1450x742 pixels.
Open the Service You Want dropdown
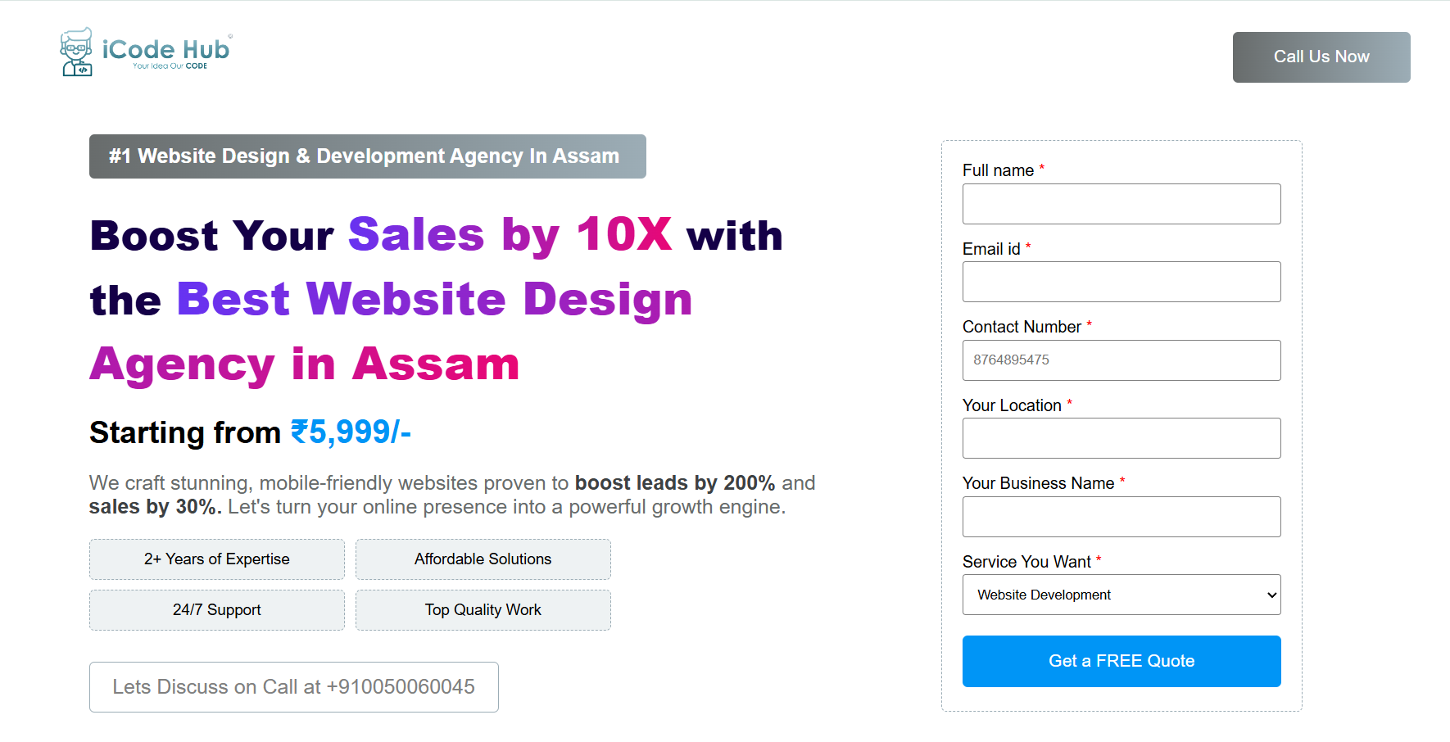[1121, 595]
